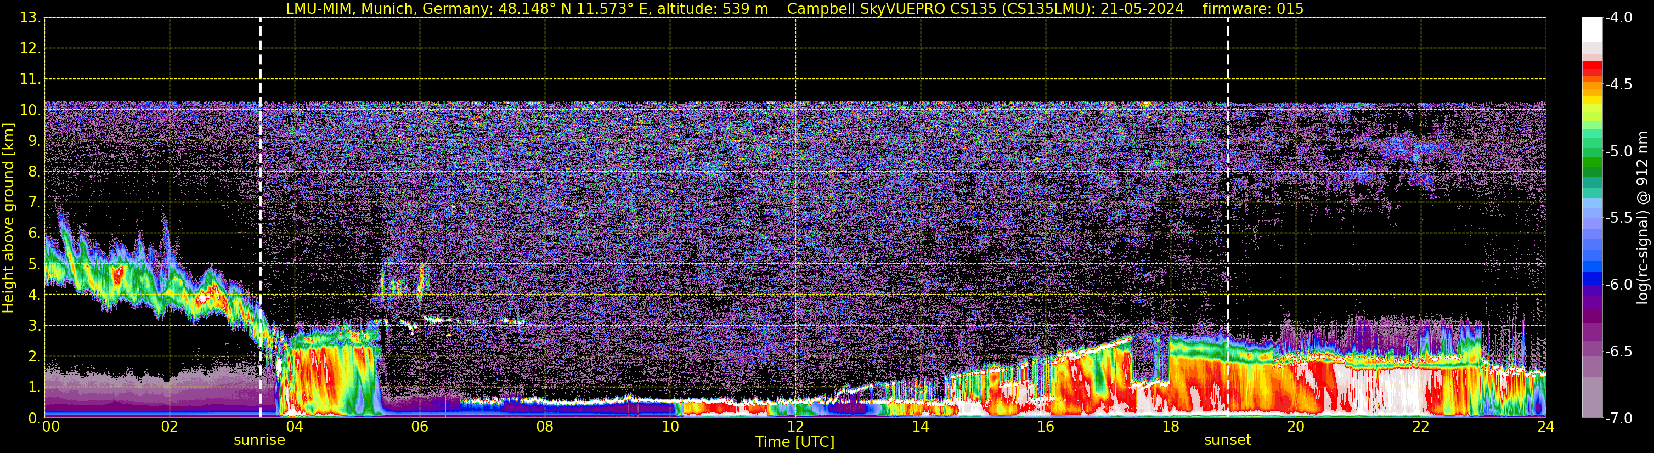Click time axis tick label '08'

click(x=545, y=427)
